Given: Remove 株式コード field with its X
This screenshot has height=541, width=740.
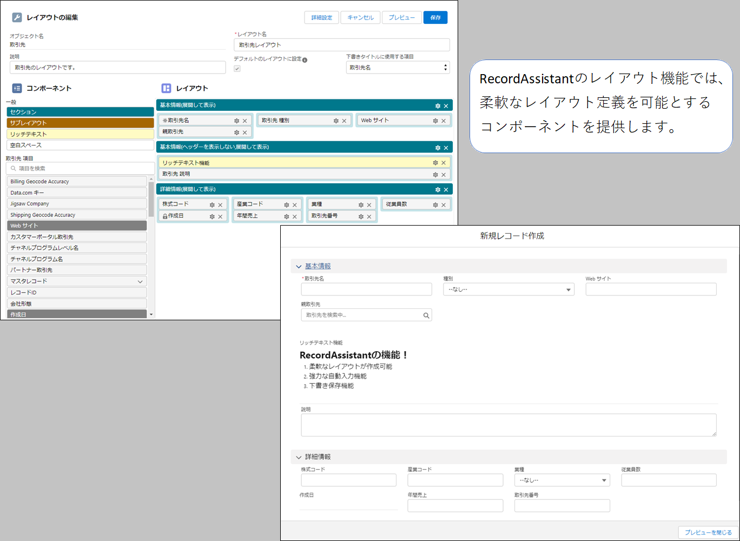Looking at the screenshot, I should (220, 204).
